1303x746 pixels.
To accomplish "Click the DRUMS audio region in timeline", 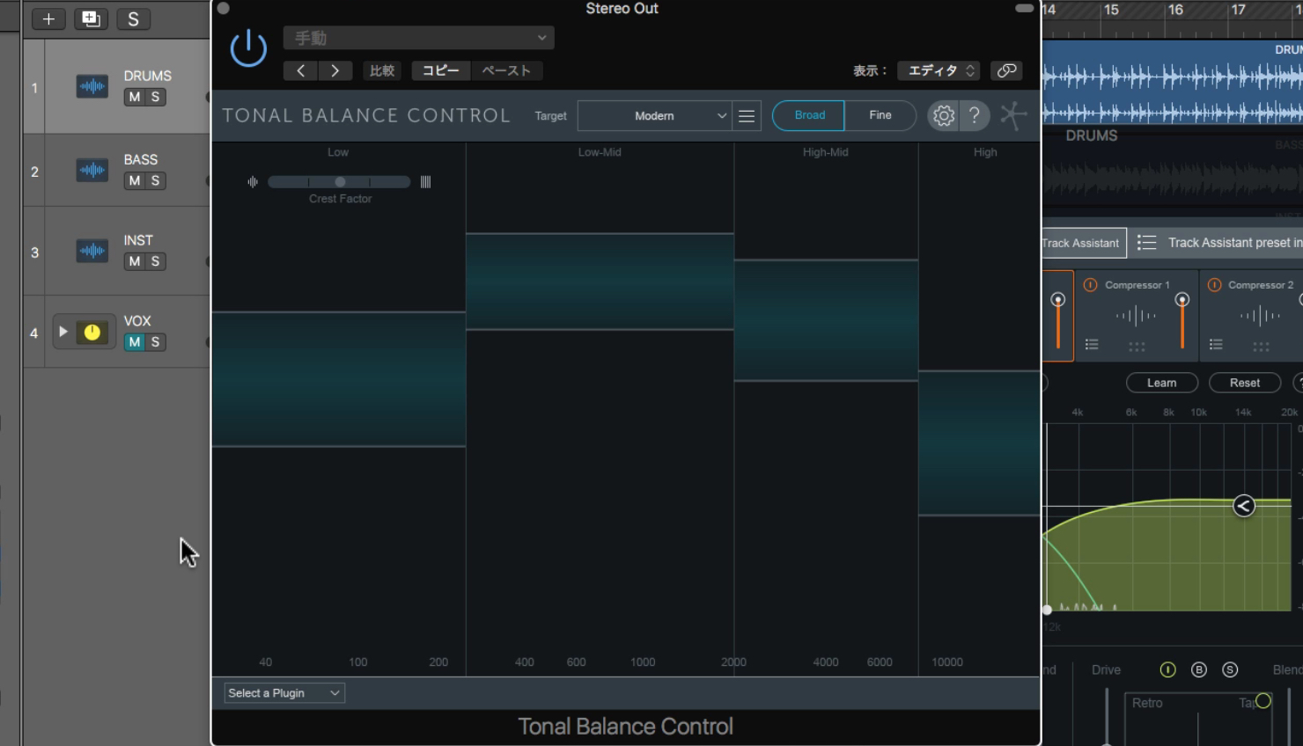I will tap(1172, 83).
